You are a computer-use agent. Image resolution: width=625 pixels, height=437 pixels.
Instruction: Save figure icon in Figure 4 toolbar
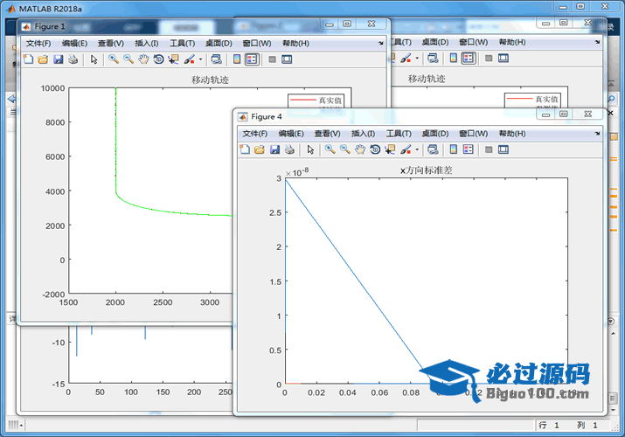274,149
